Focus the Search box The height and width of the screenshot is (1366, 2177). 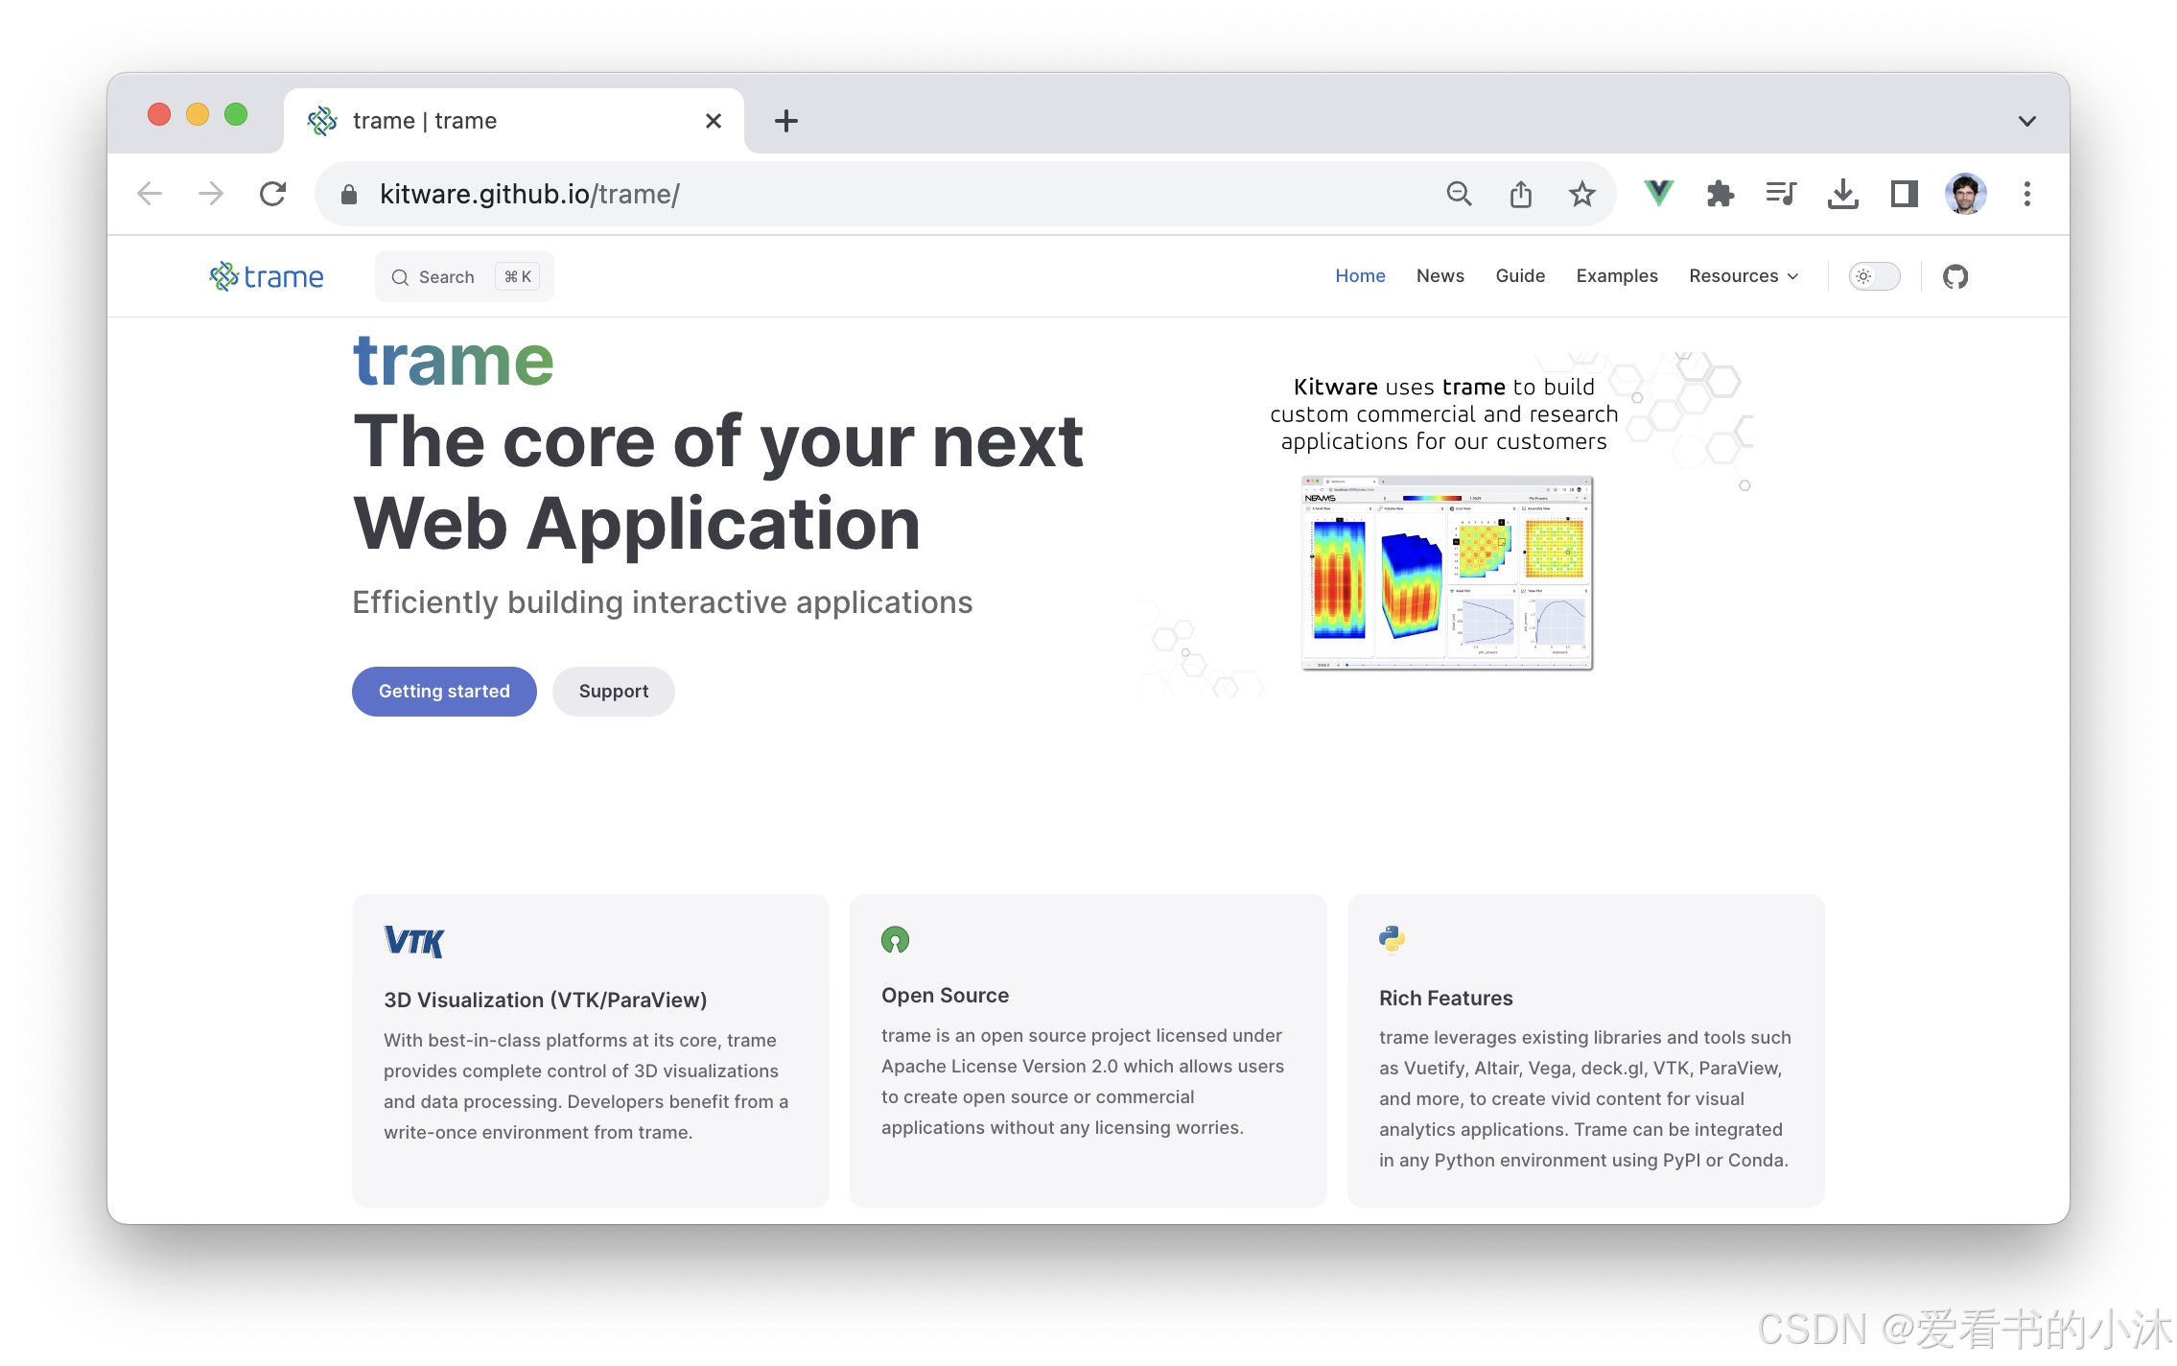pos(464,277)
